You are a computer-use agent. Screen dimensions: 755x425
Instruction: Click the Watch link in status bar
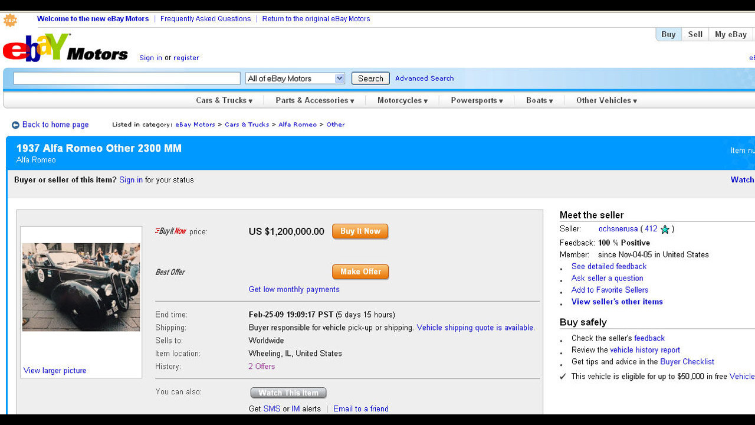(x=742, y=180)
